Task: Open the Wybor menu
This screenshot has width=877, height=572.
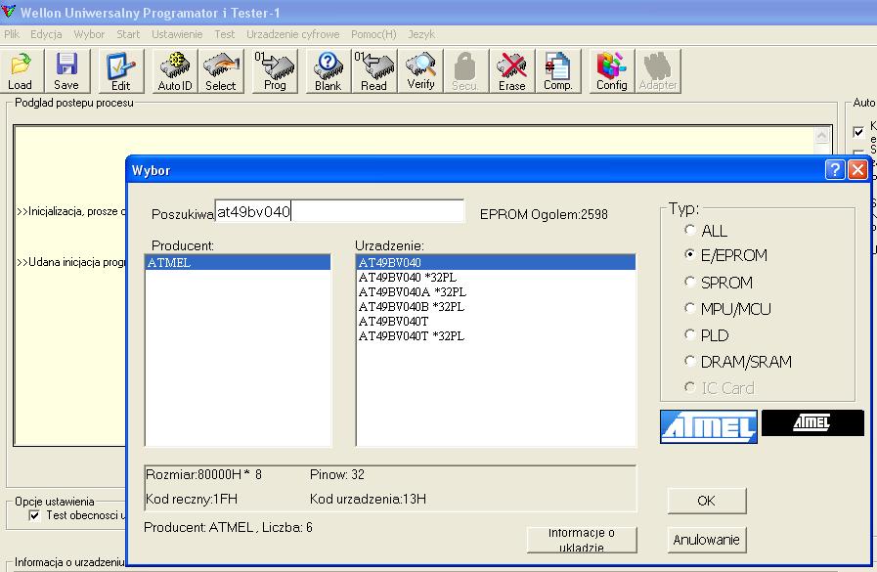Action: pyautogui.click(x=89, y=34)
